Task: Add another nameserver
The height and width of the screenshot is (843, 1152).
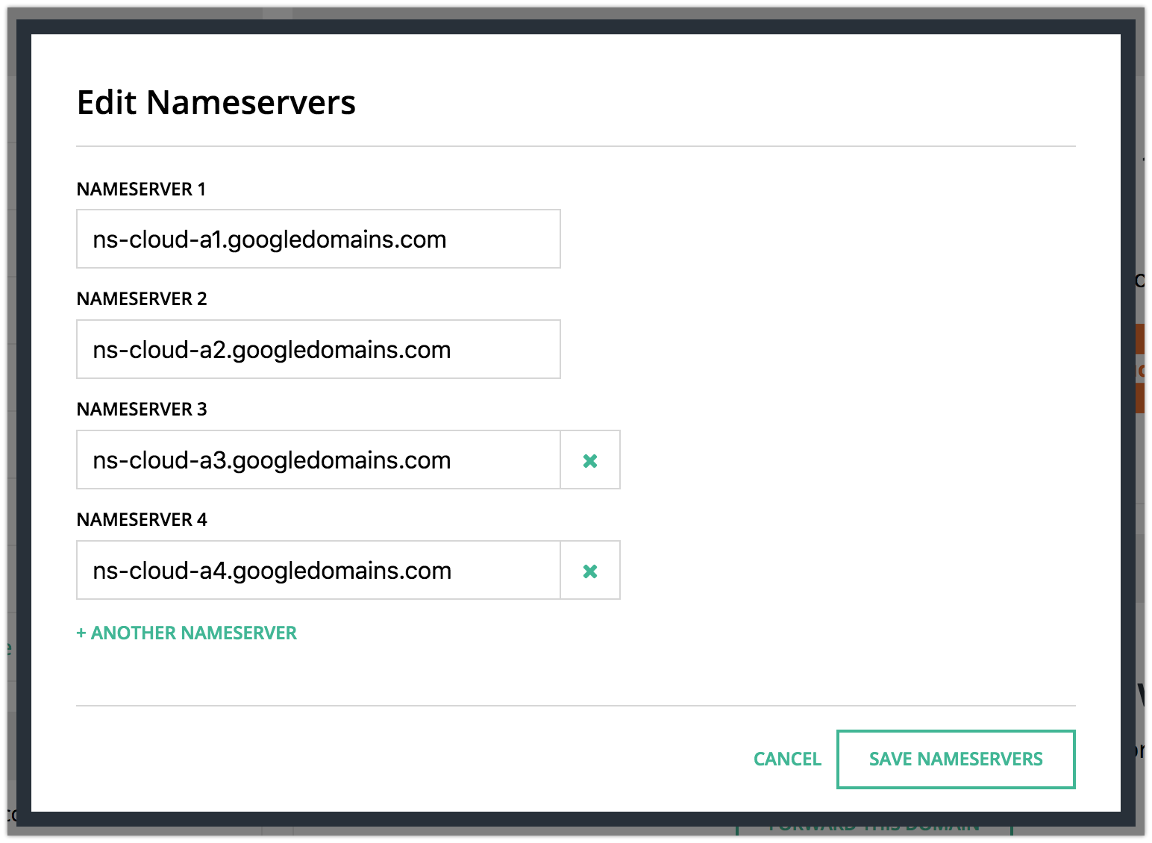Action: pyautogui.click(x=187, y=633)
